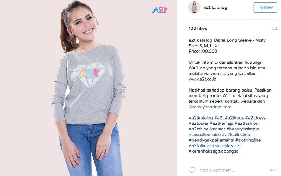This screenshot has height=176, width=281.
Task: Open the a2t.katalog profile avatar
Action: point(194,7)
